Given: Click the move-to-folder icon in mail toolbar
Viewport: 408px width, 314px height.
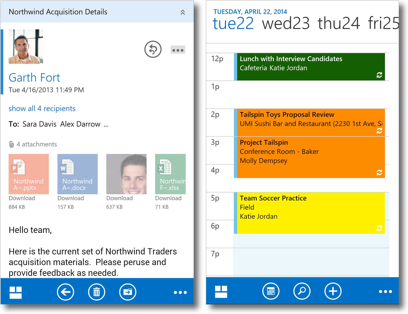Looking at the screenshot, I should [x=128, y=292].
